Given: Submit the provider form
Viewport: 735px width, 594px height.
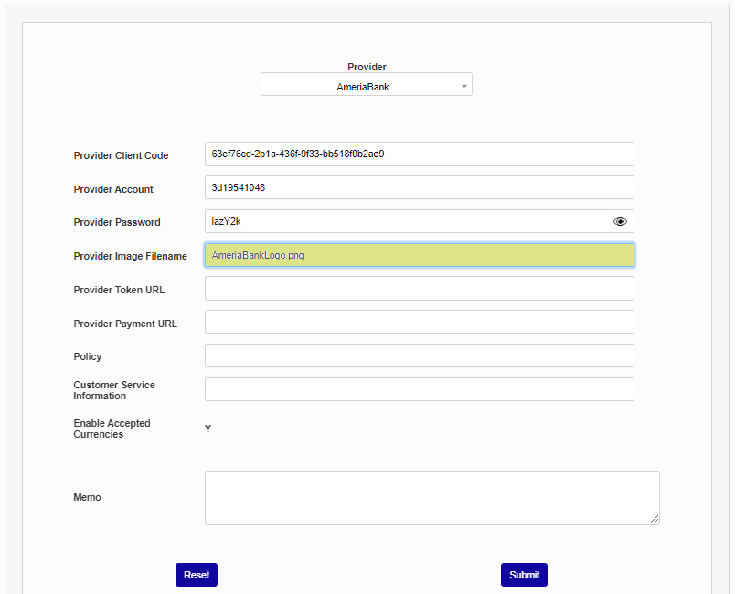Looking at the screenshot, I should pyautogui.click(x=524, y=575).
